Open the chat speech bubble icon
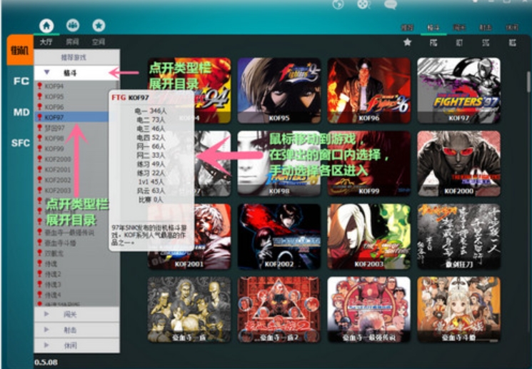This screenshot has height=369, width=532. tap(391, 4)
